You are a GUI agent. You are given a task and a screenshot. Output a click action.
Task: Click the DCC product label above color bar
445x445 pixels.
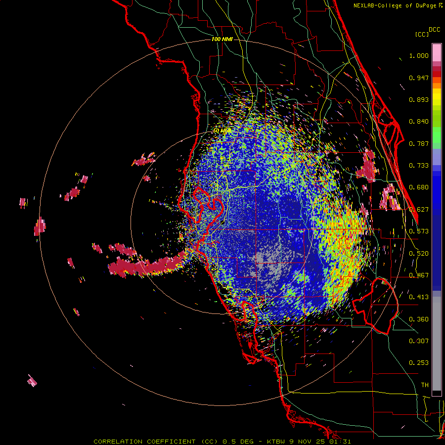pyautogui.click(x=434, y=30)
